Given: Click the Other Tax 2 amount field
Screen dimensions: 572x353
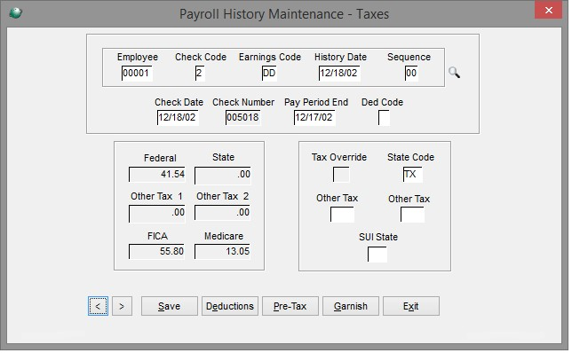Looking at the screenshot, I should click(x=223, y=213).
